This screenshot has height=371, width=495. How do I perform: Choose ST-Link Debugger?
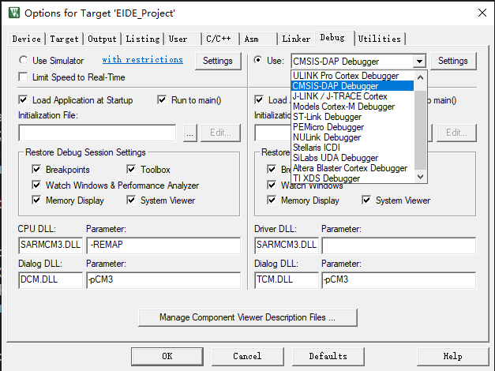pyautogui.click(x=352, y=117)
